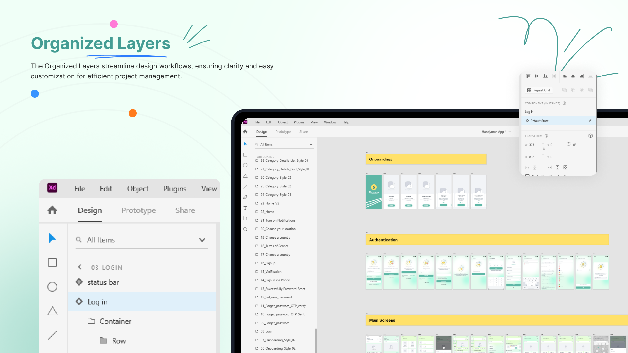Select the Polygon triangle tool in large toolbar

click(52, 311)
